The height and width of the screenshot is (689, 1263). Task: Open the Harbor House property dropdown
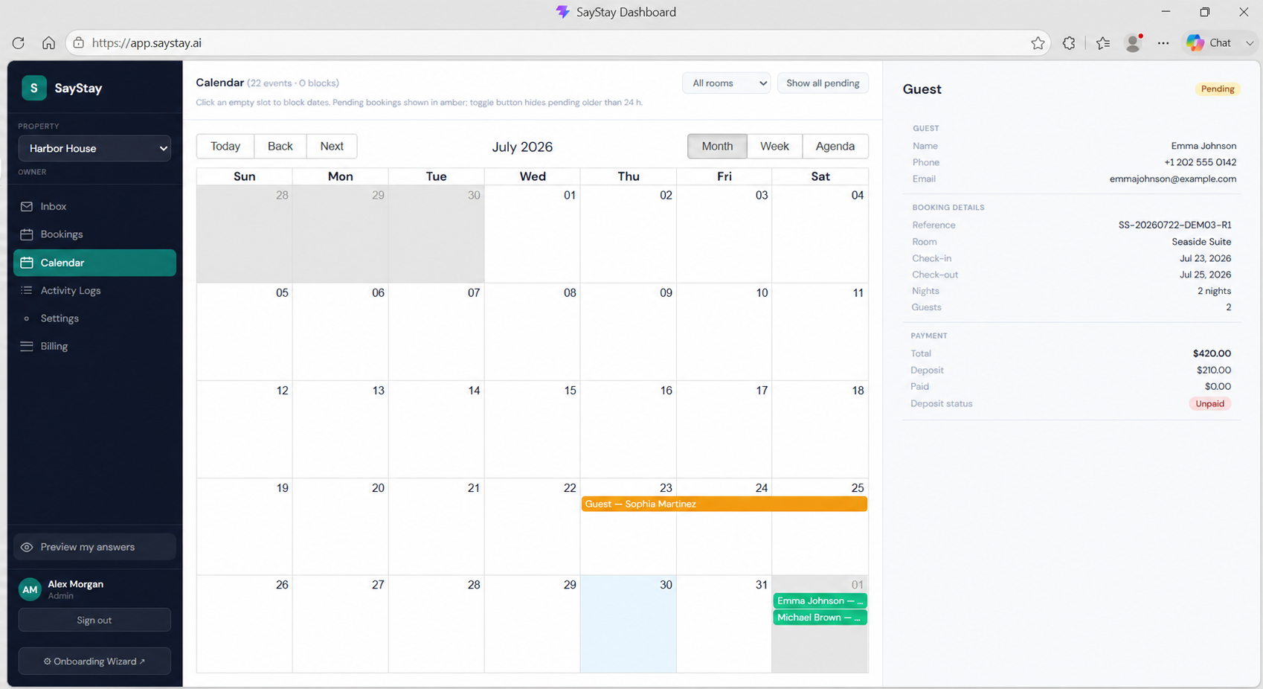pos(95,148)
